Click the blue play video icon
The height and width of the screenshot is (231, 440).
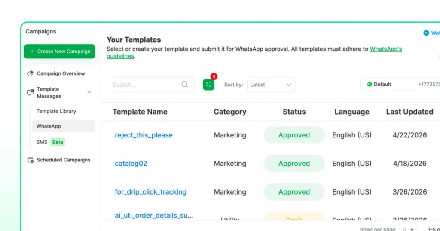(x=426, y=33)
